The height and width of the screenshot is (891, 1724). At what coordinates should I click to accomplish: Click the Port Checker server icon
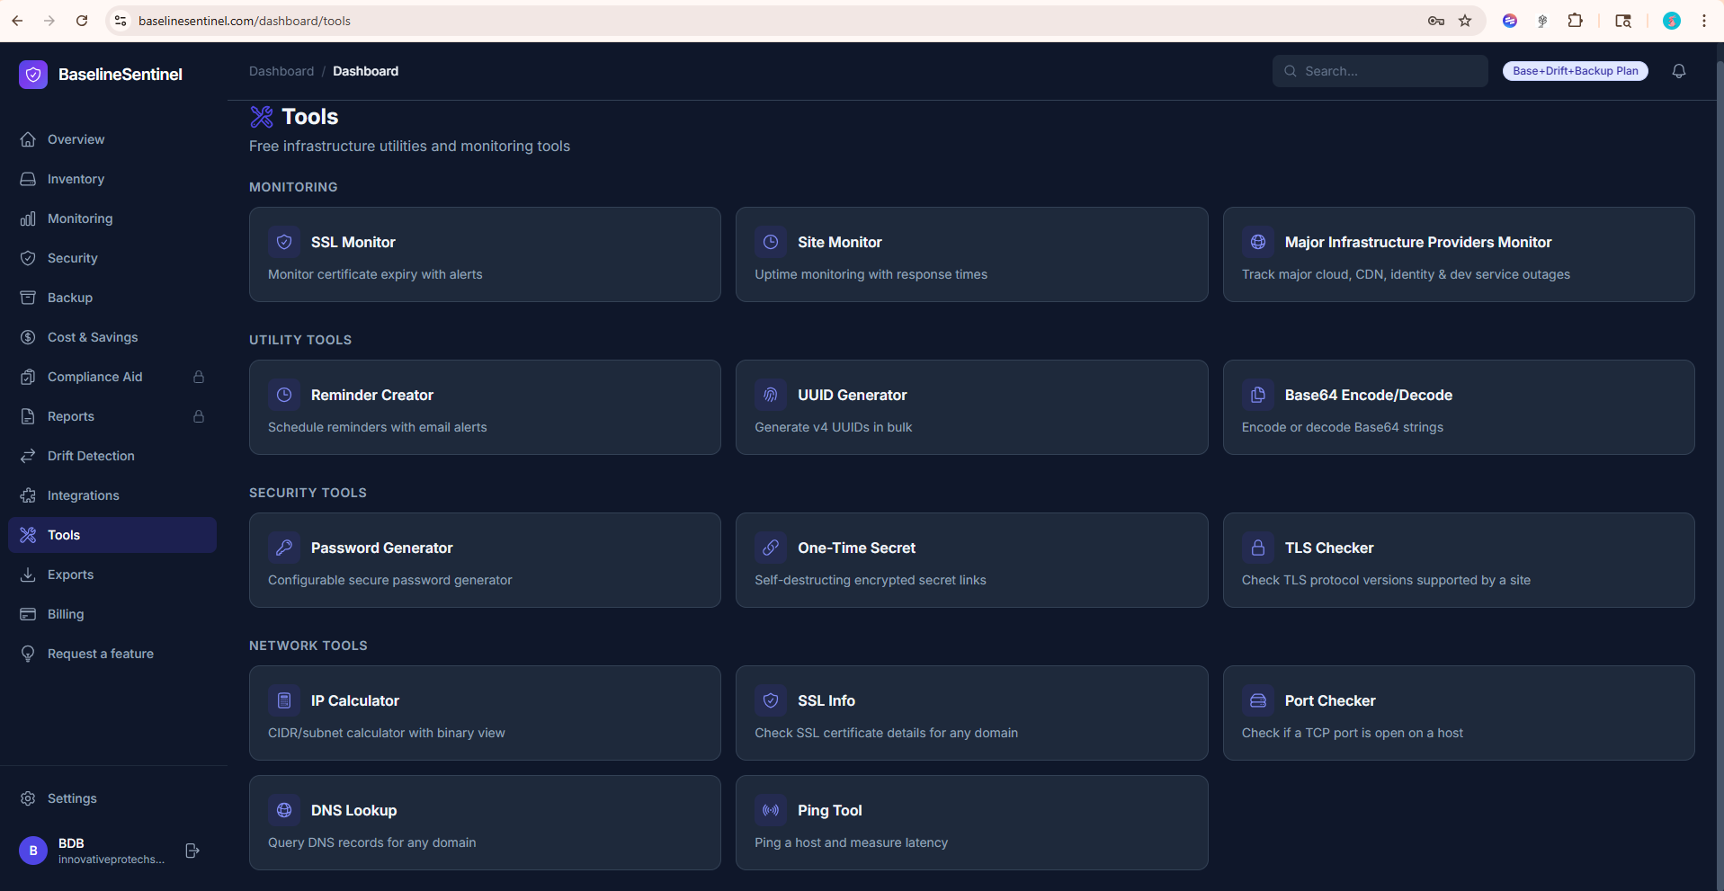tap(1258, 700)
